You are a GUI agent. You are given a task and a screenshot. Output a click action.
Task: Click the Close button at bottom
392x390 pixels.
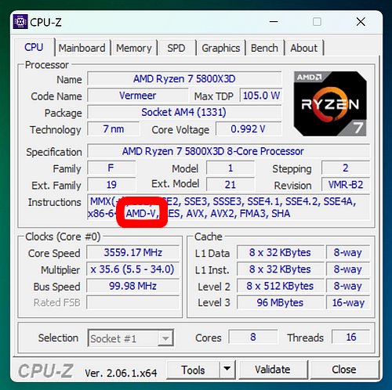click(x=344, y=370)
